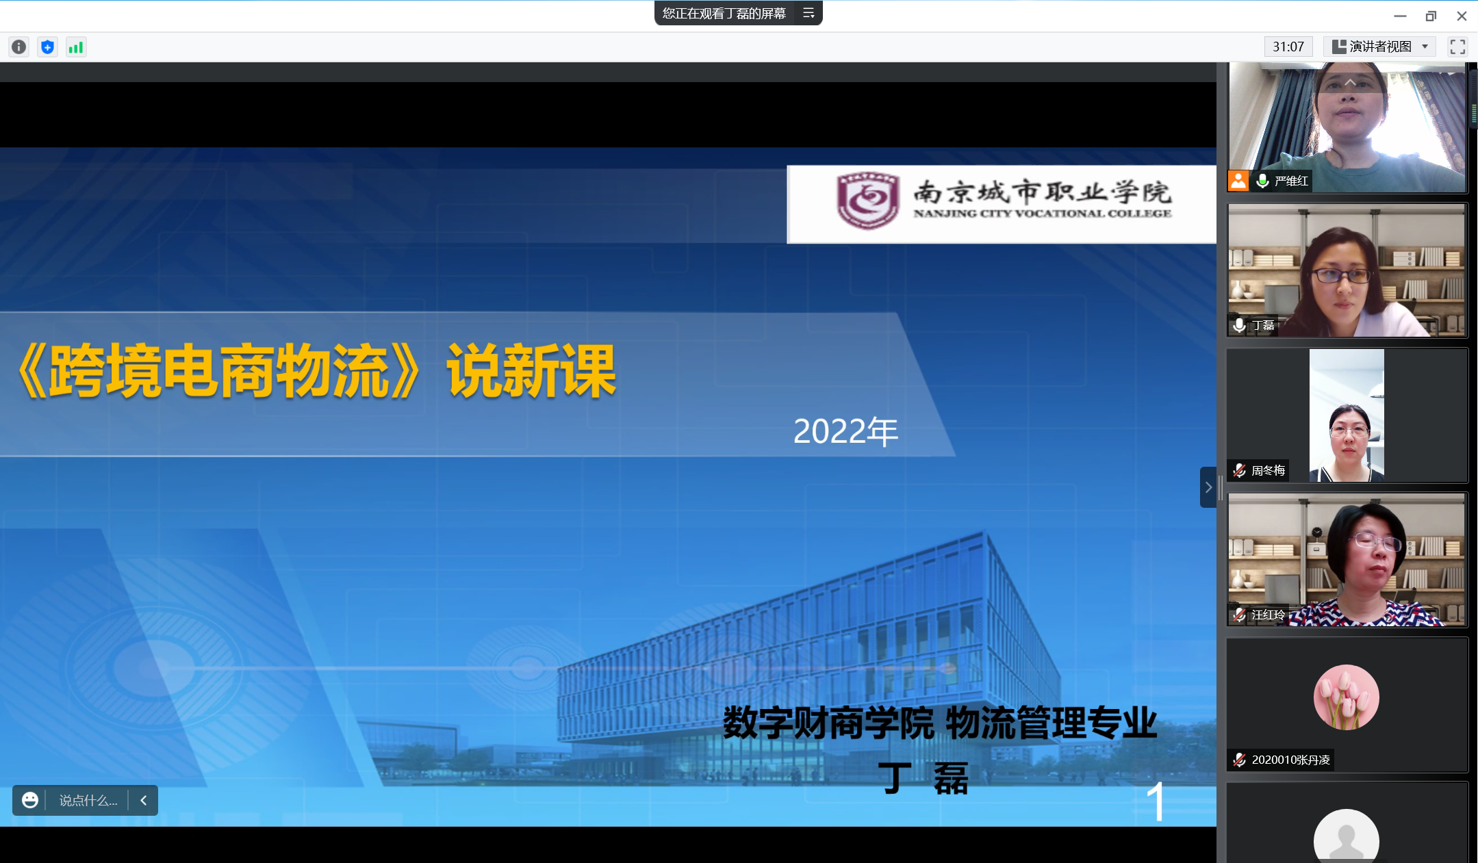Screen dimensions: 1478x863
Task: Open the 演讲者视图 view dropdown
Action: pyautogui.click(x=1379, y=47)
